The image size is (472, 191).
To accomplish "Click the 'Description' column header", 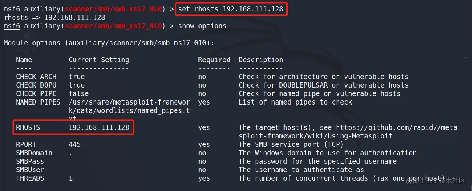I will pos(261,60).
